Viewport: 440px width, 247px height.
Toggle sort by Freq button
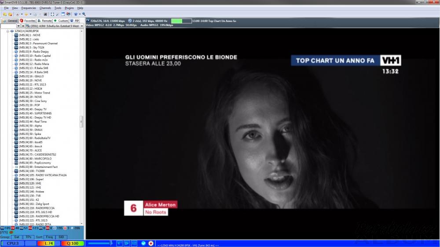pyautogui.click(x=49, y=237)
